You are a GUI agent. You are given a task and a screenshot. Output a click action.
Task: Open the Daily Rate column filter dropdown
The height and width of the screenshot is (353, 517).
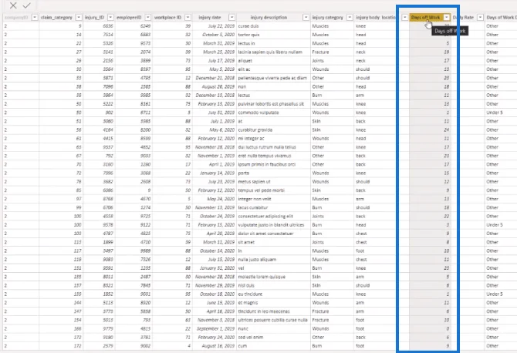pyautogui.click(x=481, y=18)
